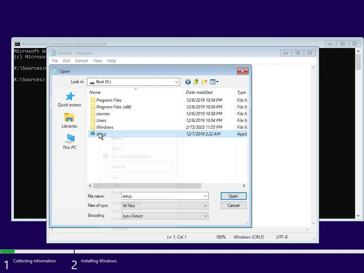Click Notepad's vertical scrollbar down arrow
The image size is (364, 273).
click(313, 223)
